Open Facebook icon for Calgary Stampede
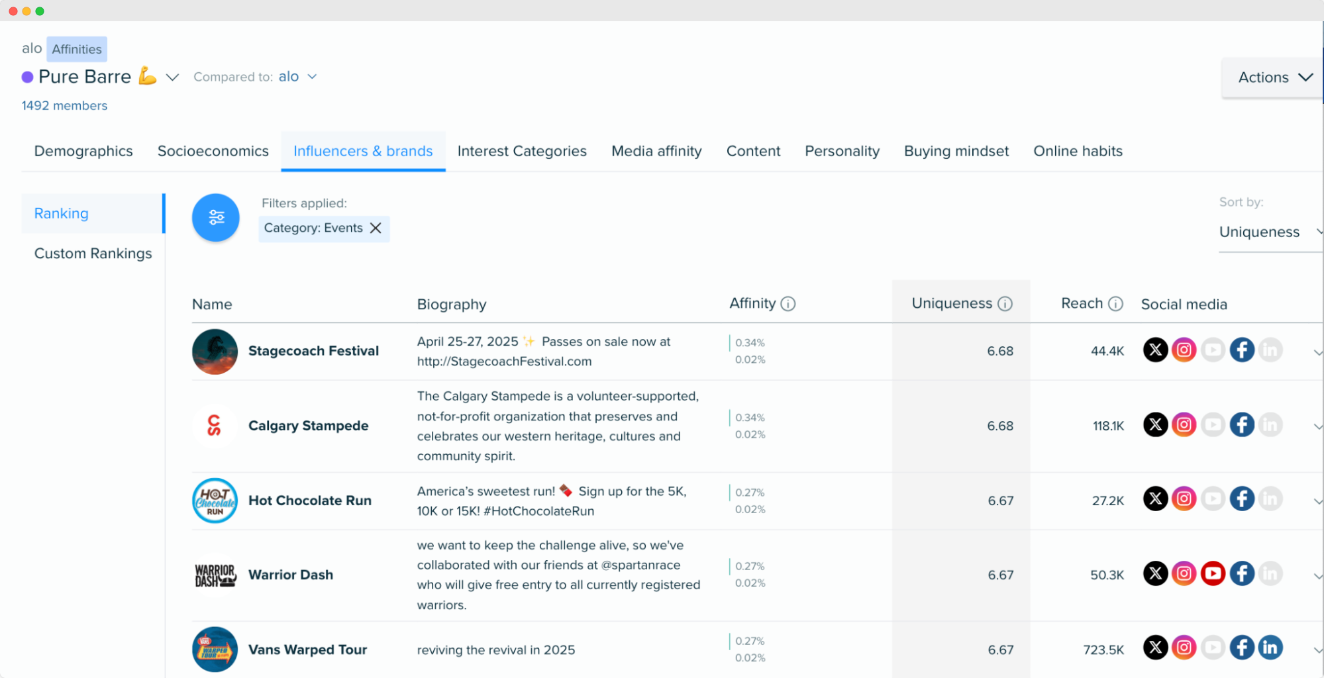The image size is (1324, 678). 1242,424
